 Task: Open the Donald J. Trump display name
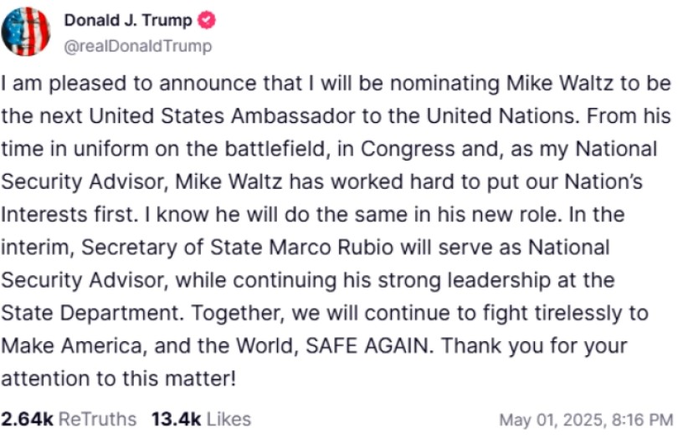pos(127,21)
